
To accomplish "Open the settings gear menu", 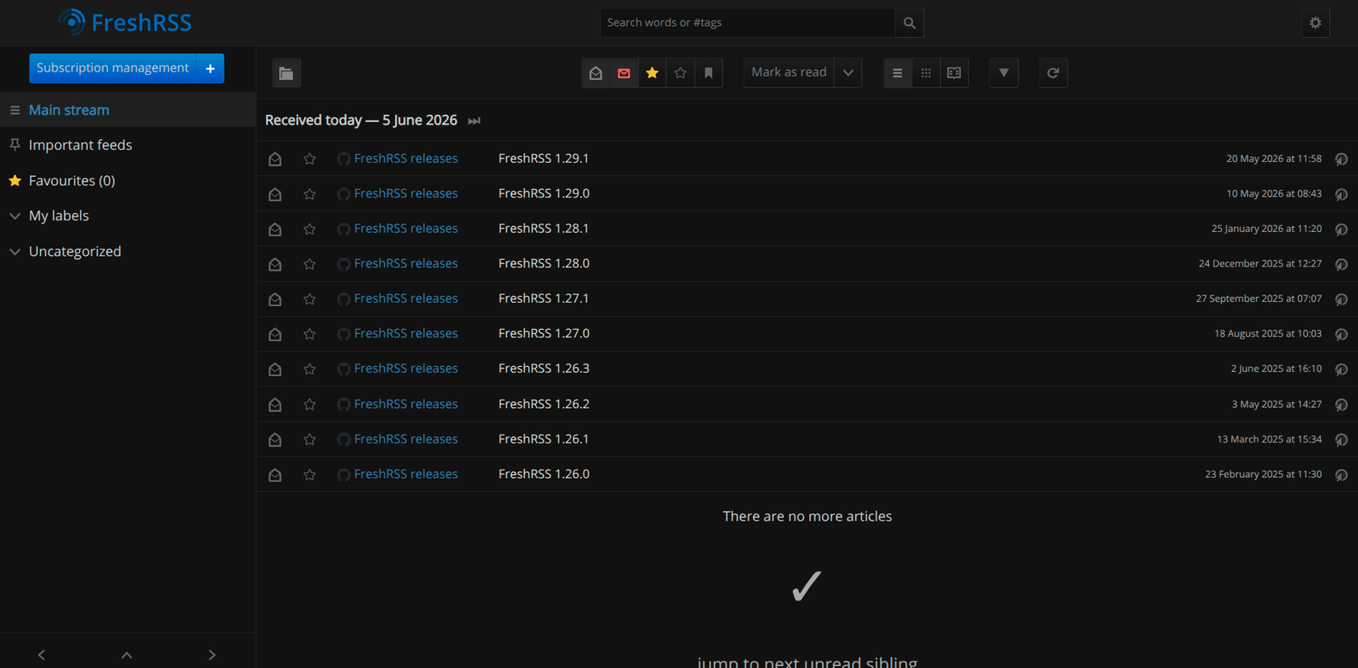I will tap(1315, 23).
